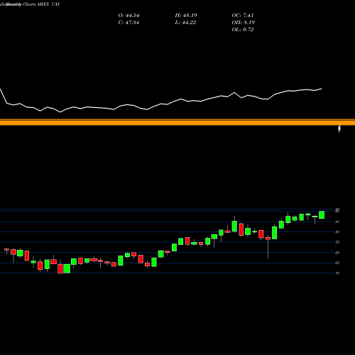Click the close price text 'C: 47.84'
This screenshot has width=355, height=355.
[129, 23]
